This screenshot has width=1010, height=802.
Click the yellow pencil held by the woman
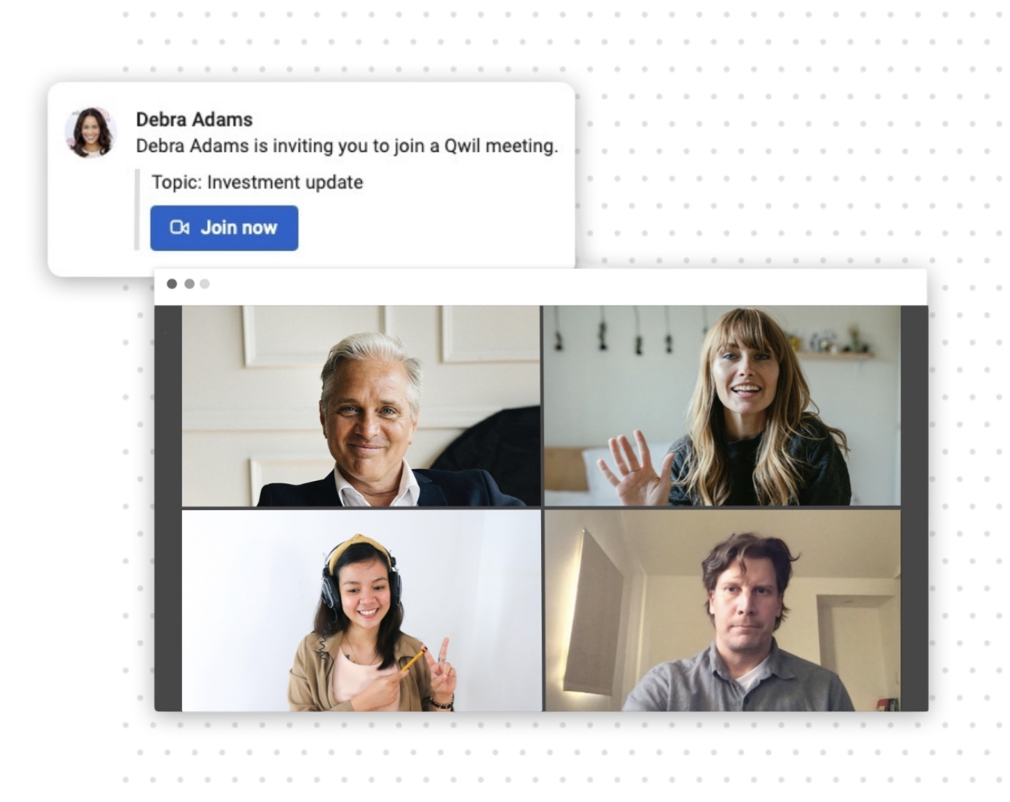point(412,659)
